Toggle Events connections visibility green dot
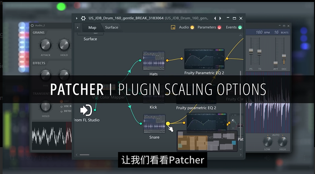The width and height of the screenshot is (315, 174). click(x=240, y=27)
